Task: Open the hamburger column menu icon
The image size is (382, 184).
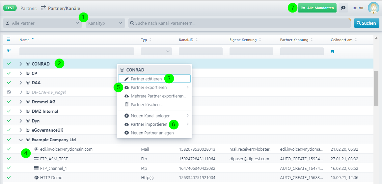Action: click(9, 39)
